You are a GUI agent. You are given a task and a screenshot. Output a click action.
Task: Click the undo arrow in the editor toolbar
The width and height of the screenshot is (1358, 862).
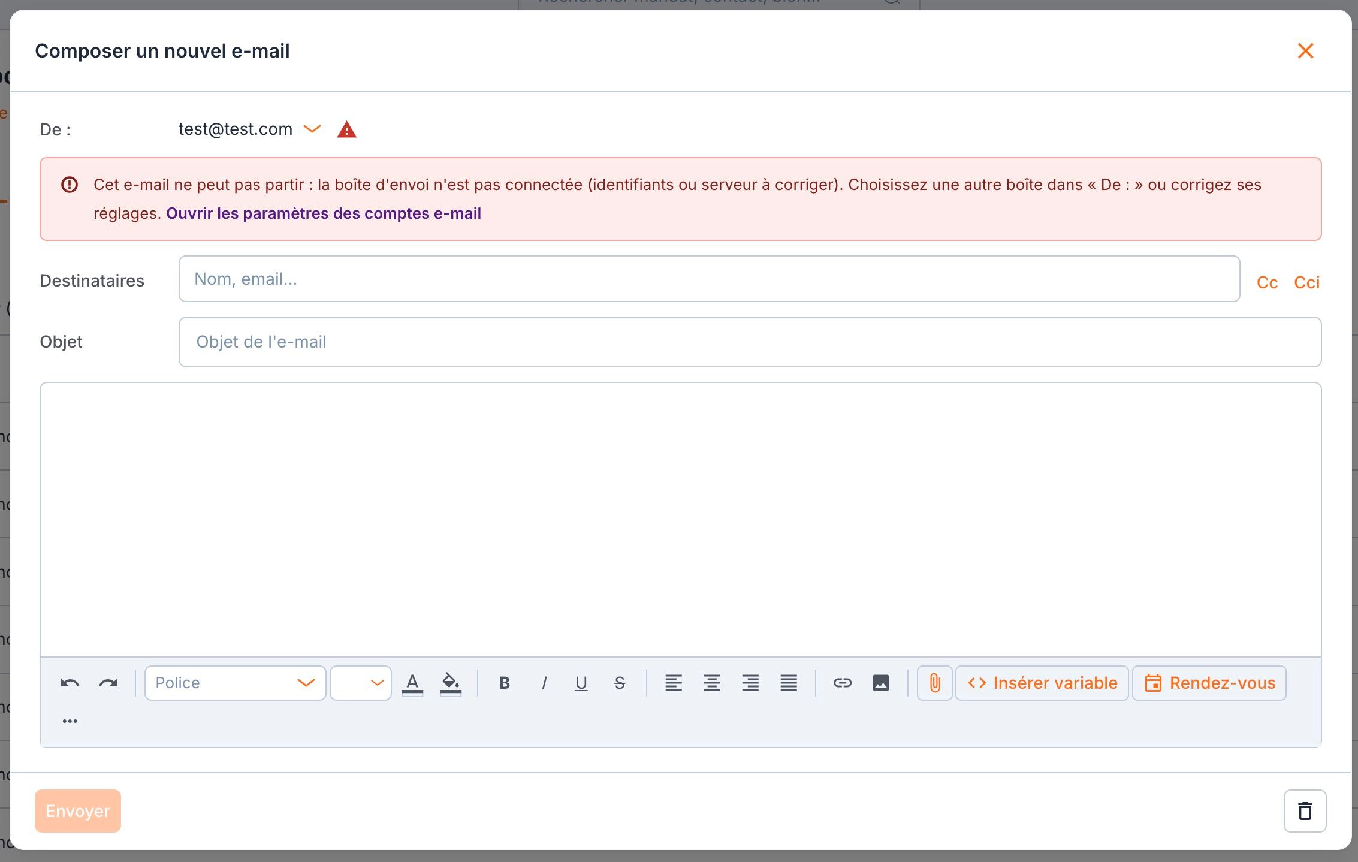(70, 683)
